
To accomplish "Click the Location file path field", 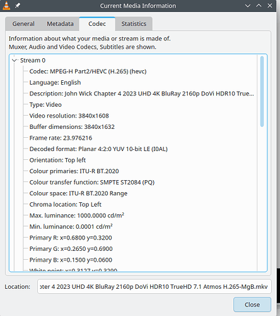I will [155, 286].
